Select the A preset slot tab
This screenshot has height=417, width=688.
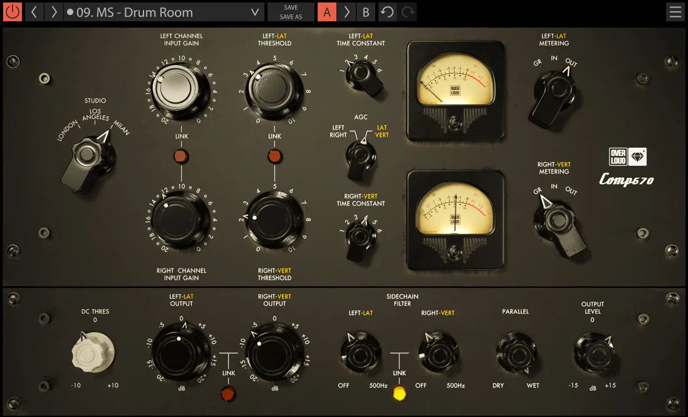326,12
